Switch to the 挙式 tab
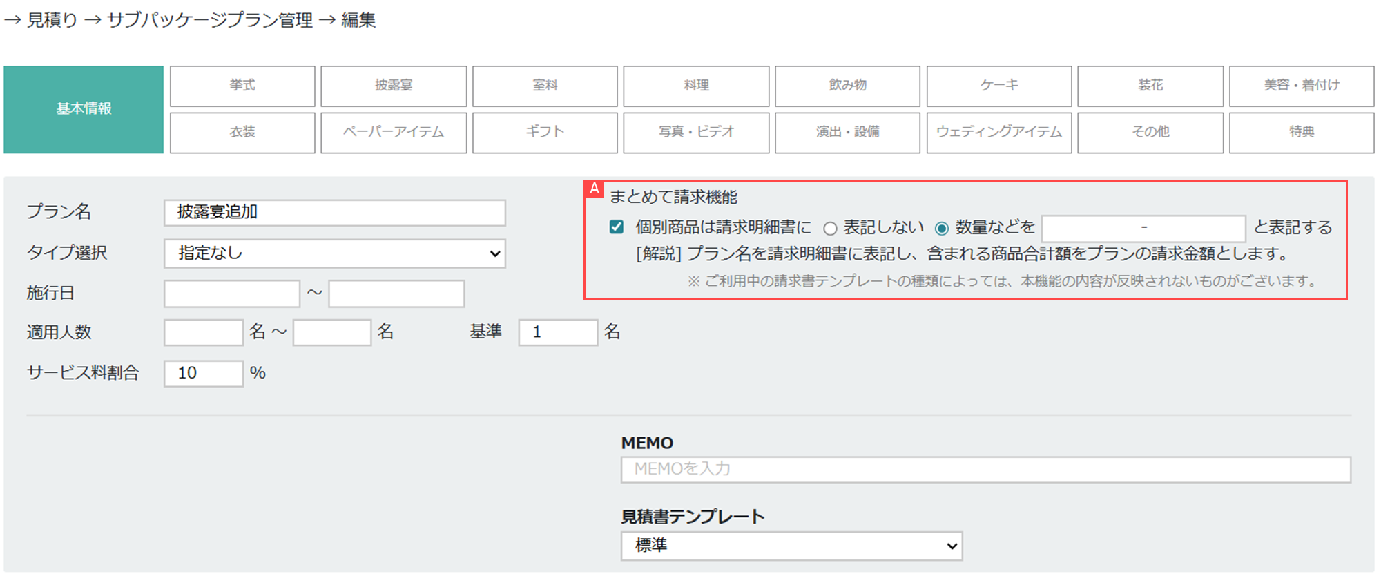This screenshot has height=574, width=1381. [x=242, y=86]
